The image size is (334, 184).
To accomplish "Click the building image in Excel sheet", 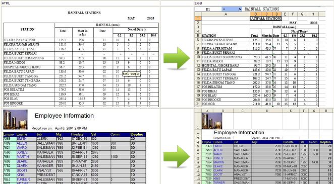I will (x=212, y=121).
